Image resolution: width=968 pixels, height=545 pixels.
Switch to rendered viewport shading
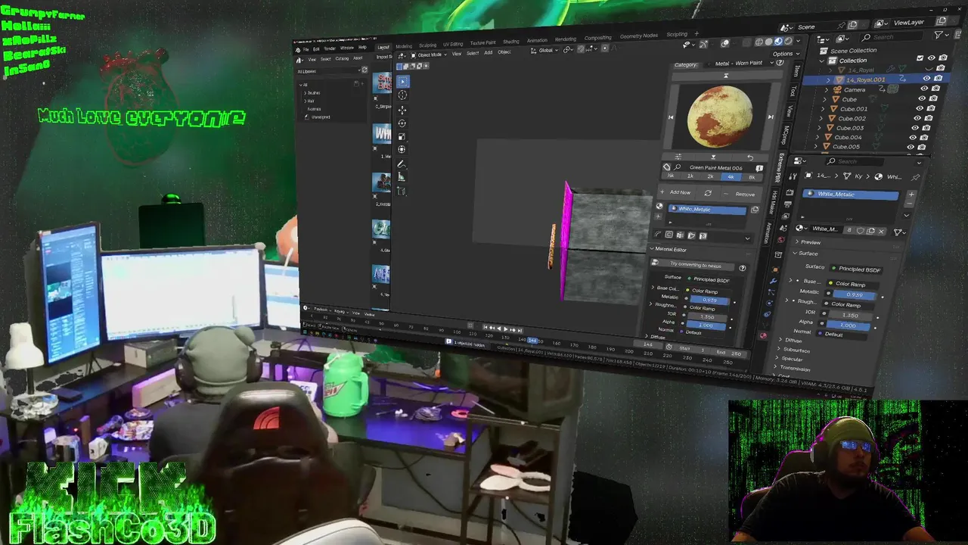[787, 42]
